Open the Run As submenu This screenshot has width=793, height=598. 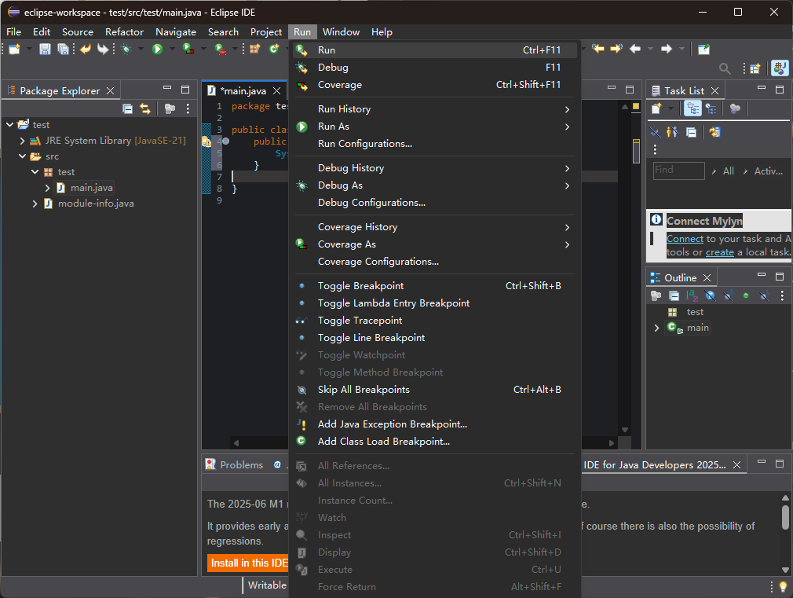334,127
